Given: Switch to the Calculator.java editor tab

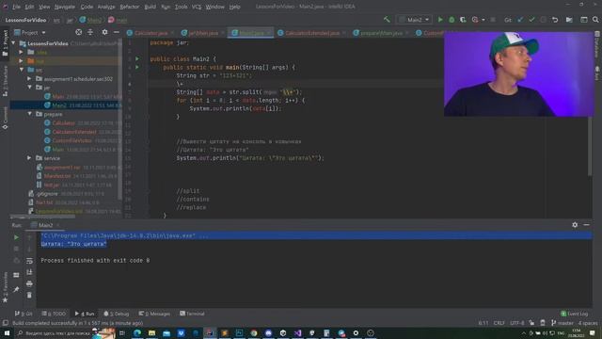Looking at the screenshot, I should (150, 33).
